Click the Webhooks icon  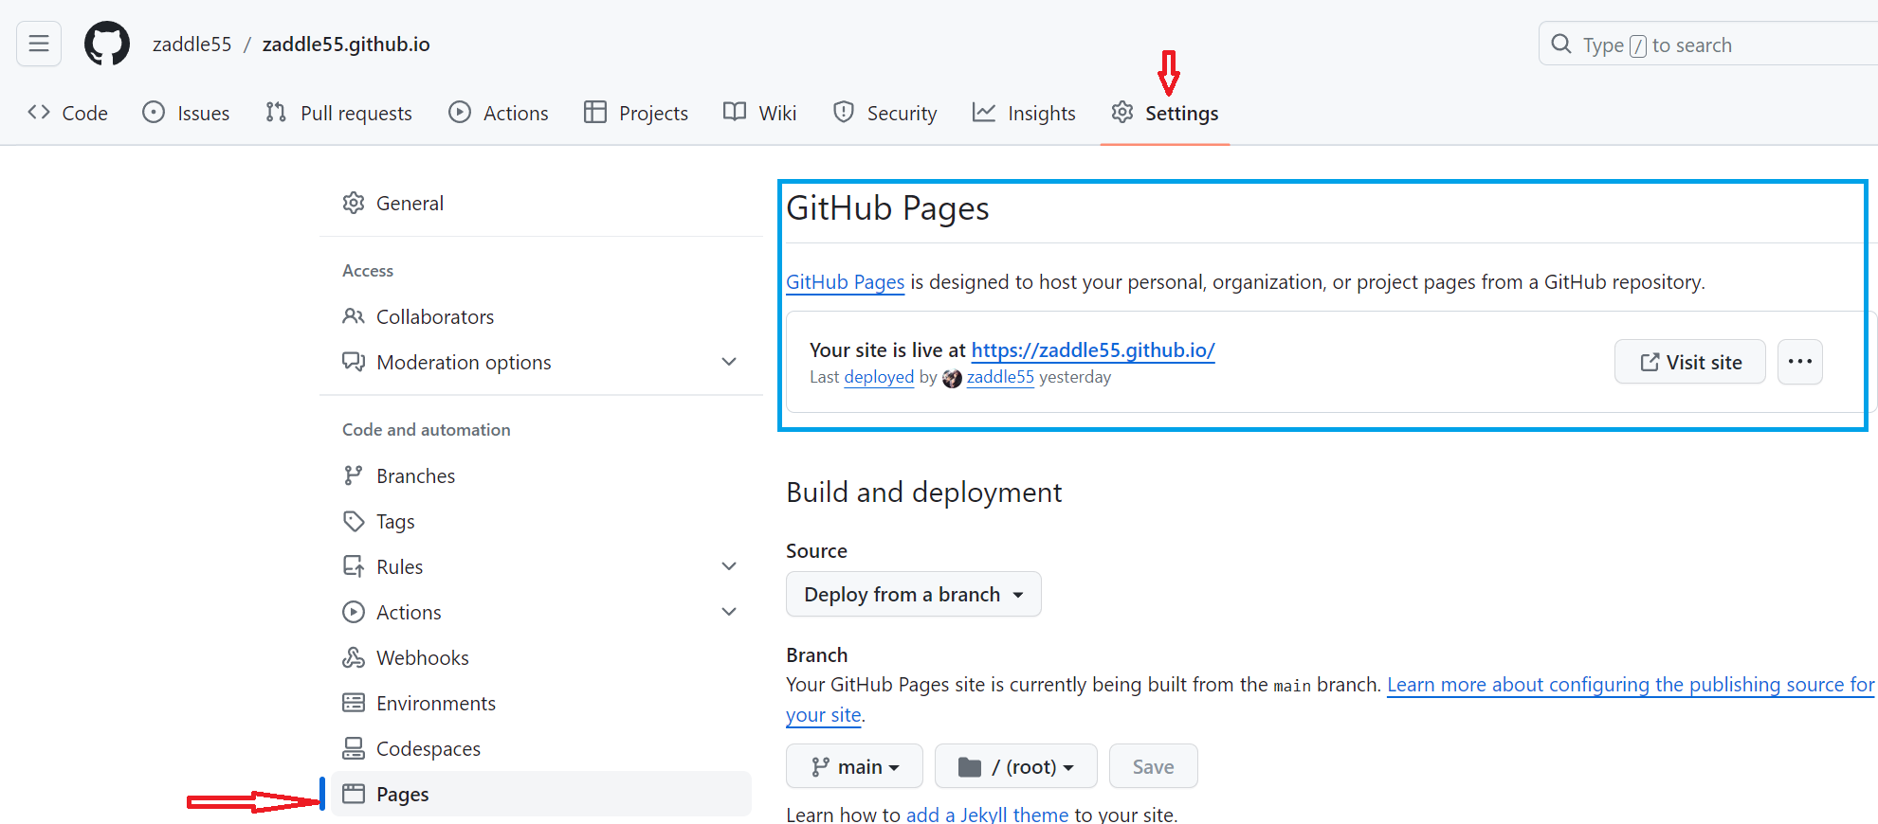coord(354,657)
